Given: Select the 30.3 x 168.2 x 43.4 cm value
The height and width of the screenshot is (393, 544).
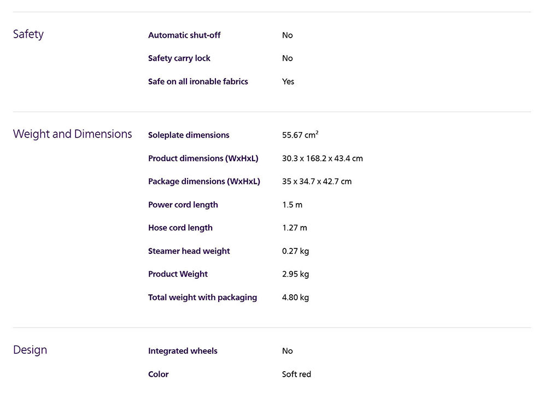Looking at the screenshot, I should 323,158.
